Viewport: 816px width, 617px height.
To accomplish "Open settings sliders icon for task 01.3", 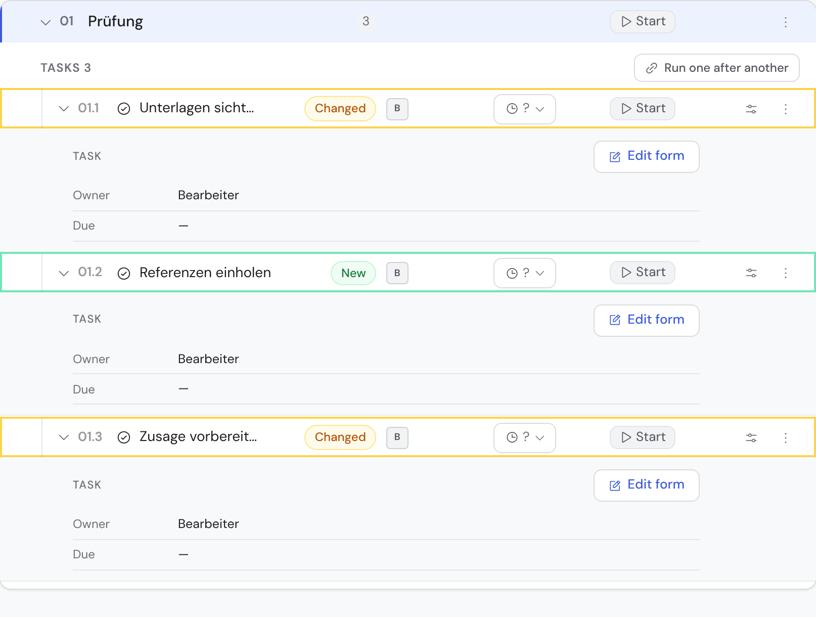I will 751,437.
